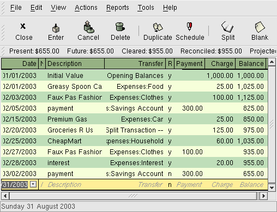Image resolution: width=277 pixels, height=212 pixels.
Task: Select the Expenses:Car transfer cell
Action: click(135, 119)
